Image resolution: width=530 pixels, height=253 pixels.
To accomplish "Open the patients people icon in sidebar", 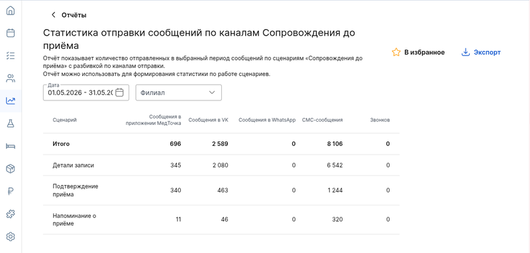I will point(11,79).
